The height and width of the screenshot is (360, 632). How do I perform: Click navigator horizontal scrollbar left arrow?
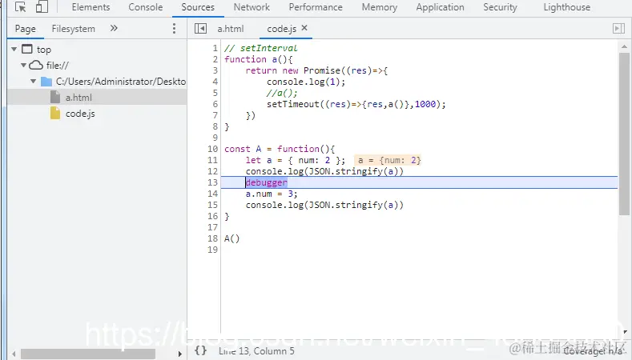[14, 354]
